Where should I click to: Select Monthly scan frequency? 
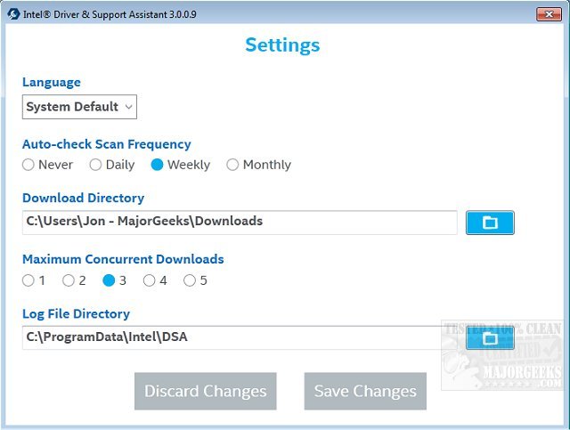pos(232,165)
